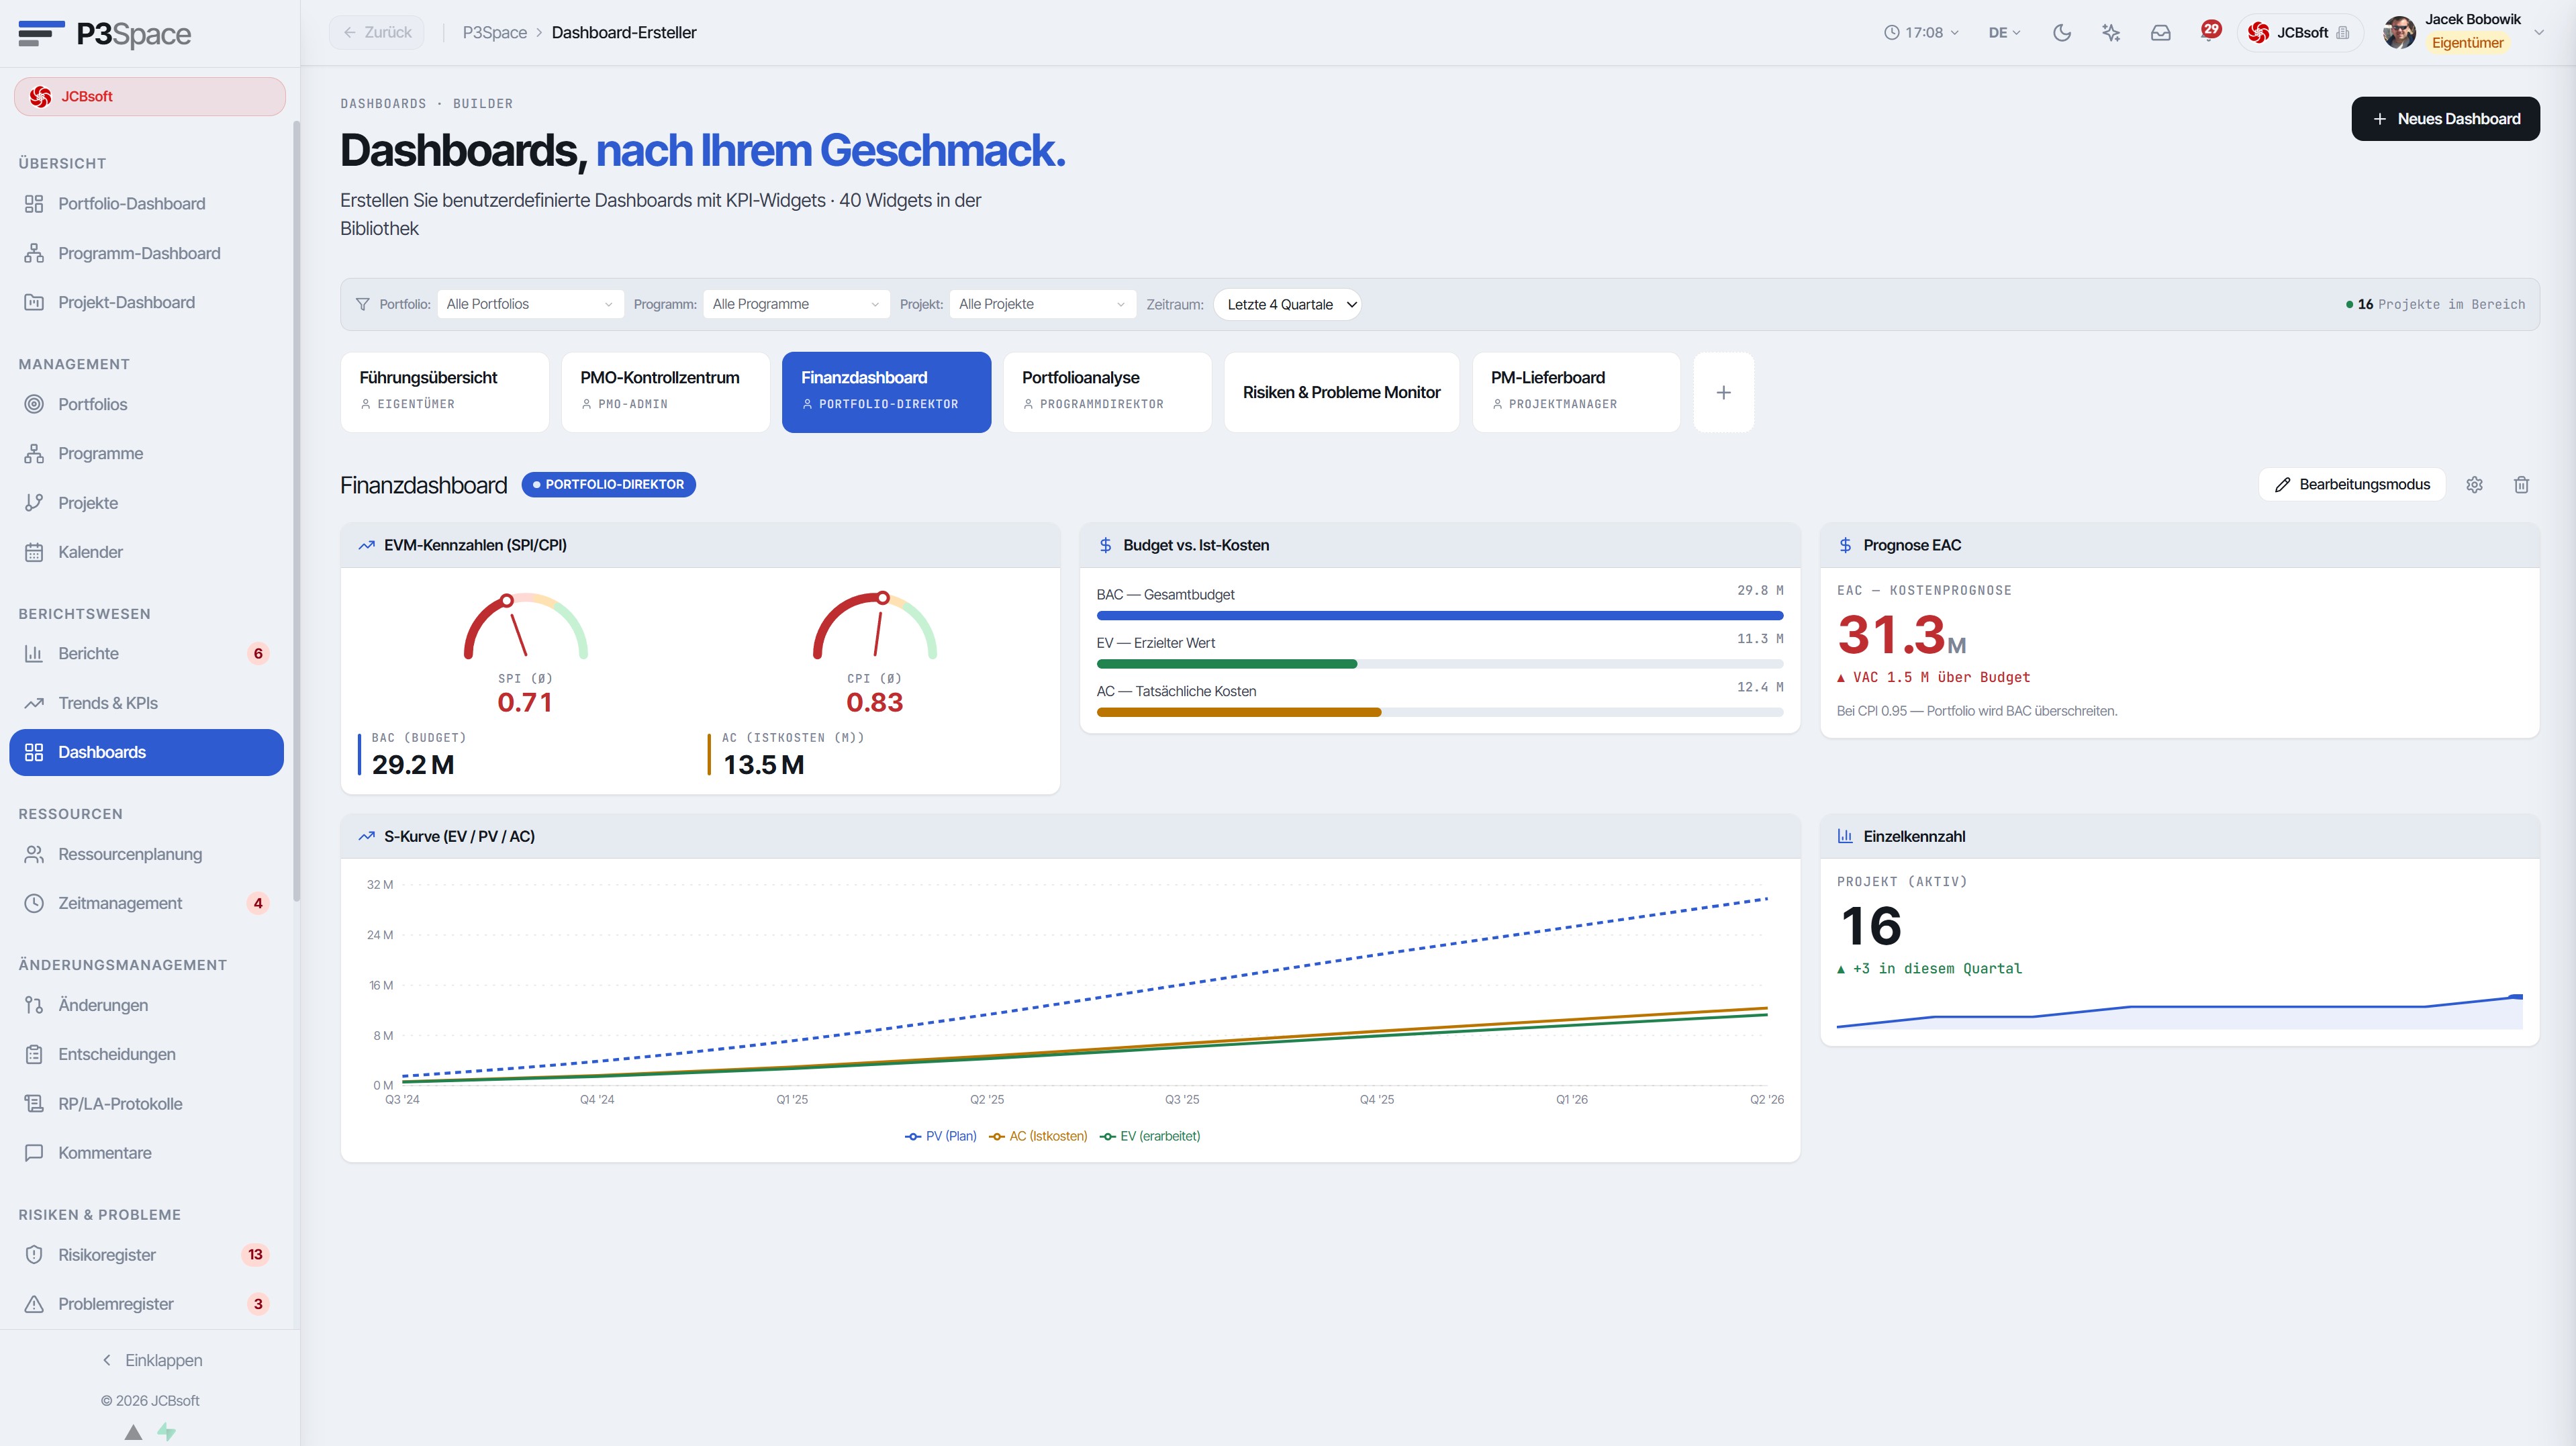Viewport: 2576px width, 1446px height.
Task: Click the SPI gauge chart
Action: tap(525, 627)
